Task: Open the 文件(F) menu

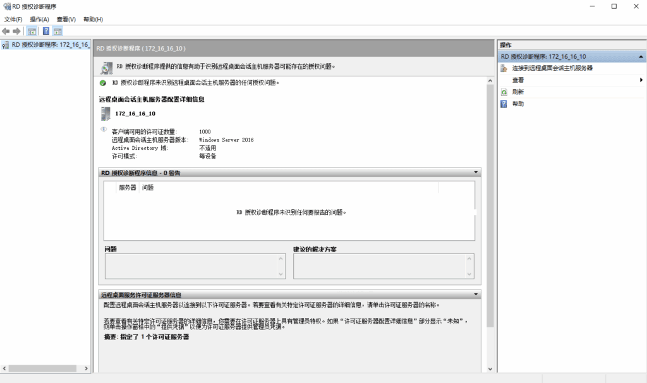Action: (13, 20)
